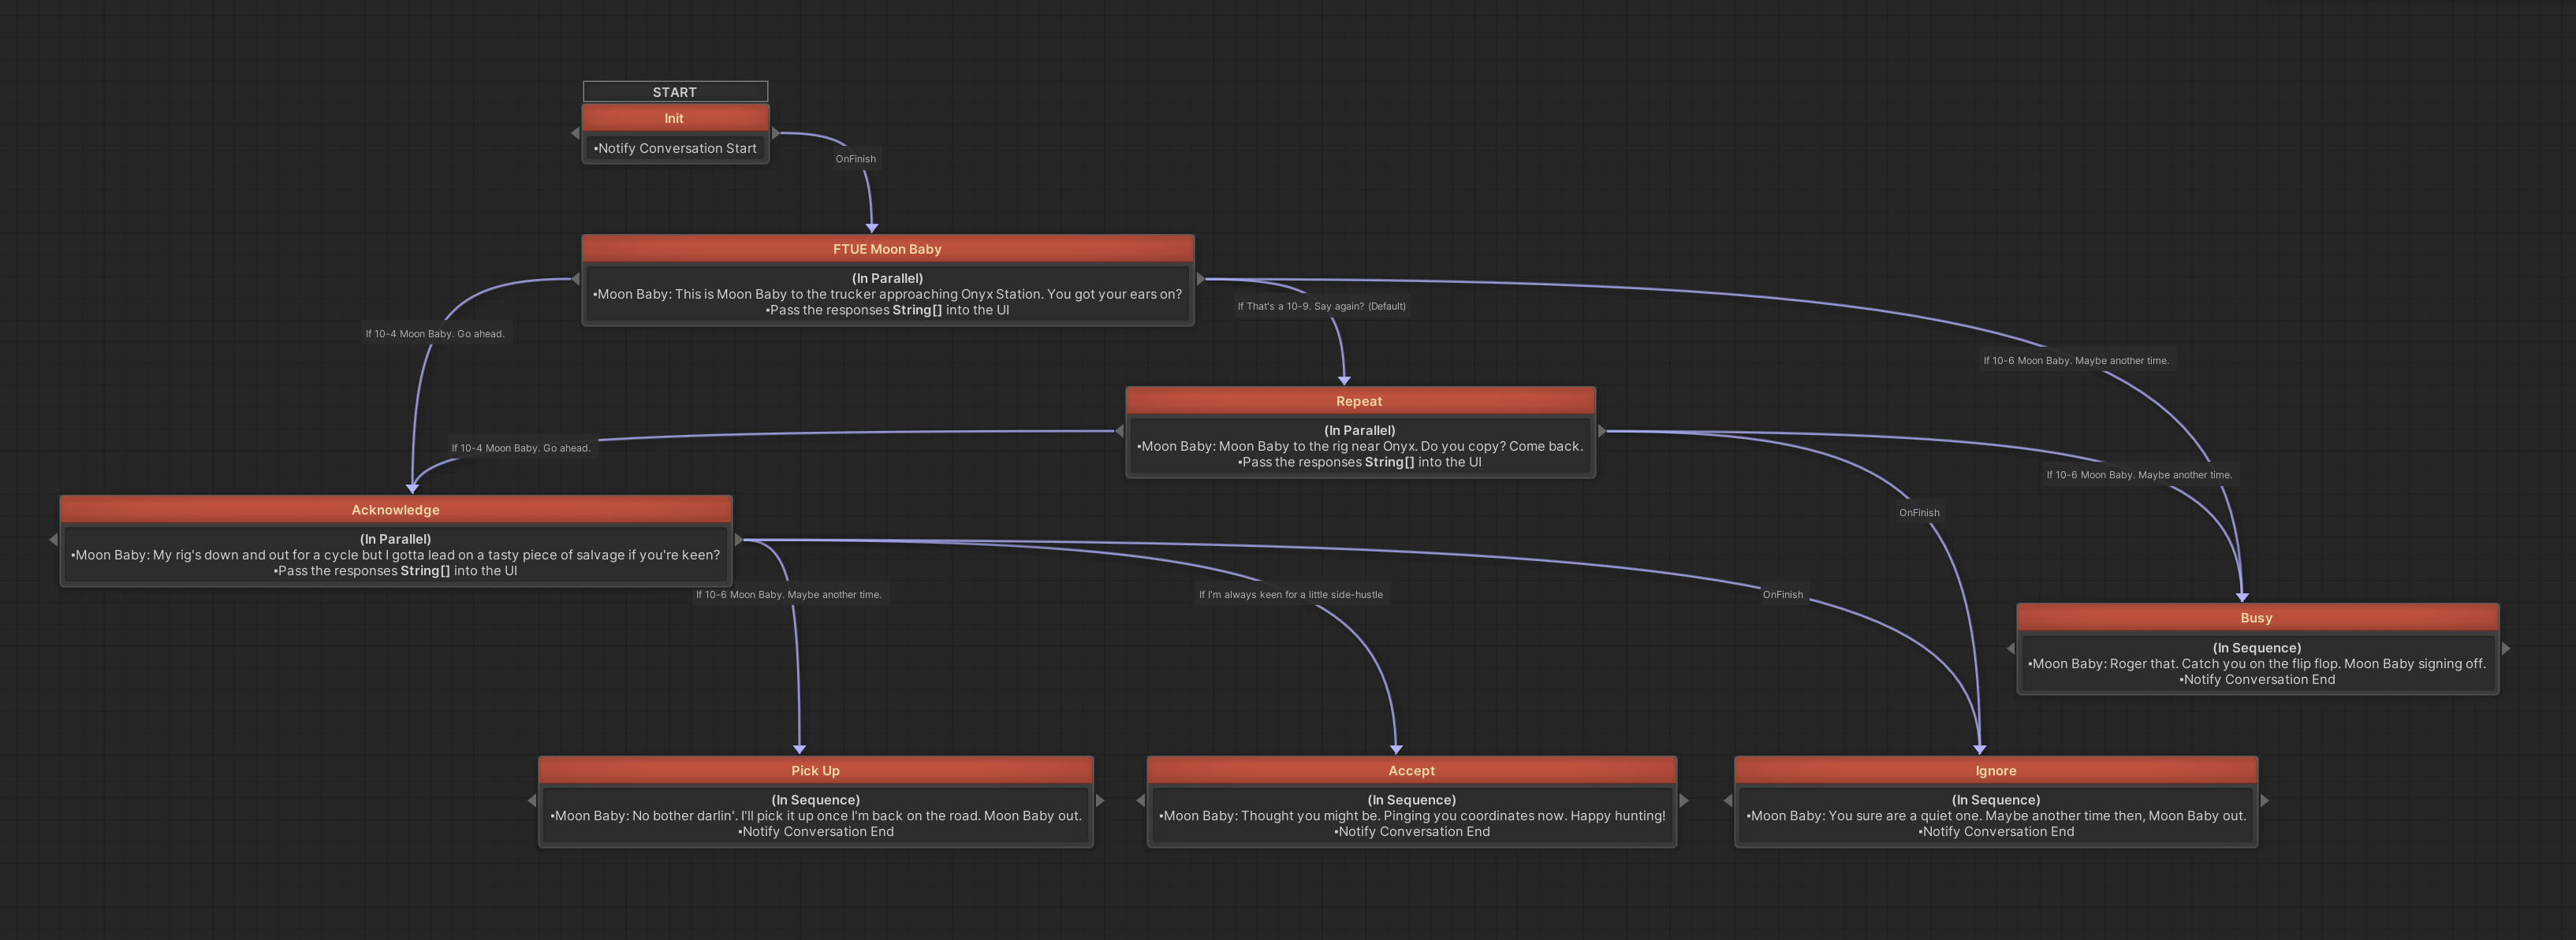2576x940 pixels.
Task: Select the Ignore node header
Action: [1995, 770]
